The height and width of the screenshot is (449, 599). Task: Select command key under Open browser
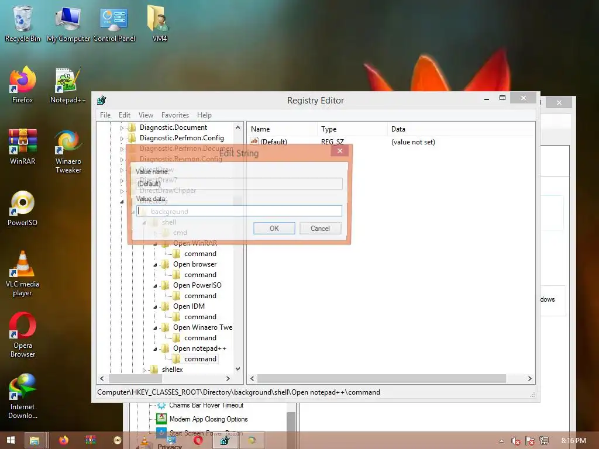(200, 275)
